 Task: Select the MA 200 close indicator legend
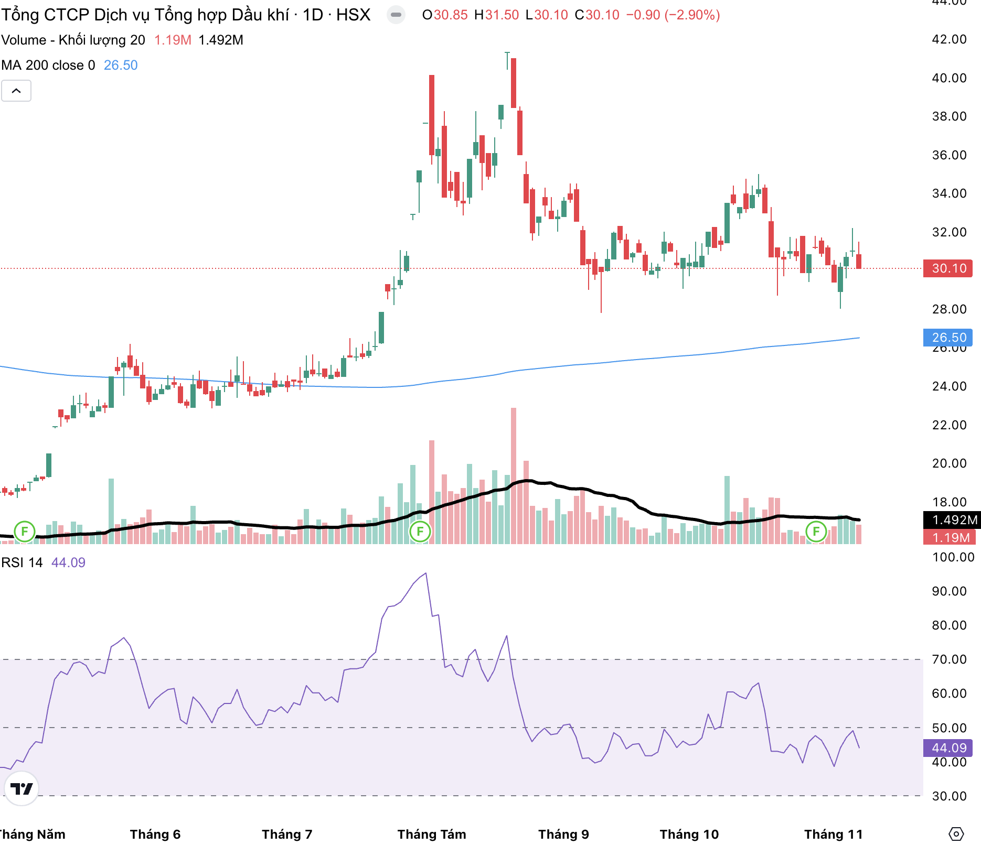(x=48, y=65)
